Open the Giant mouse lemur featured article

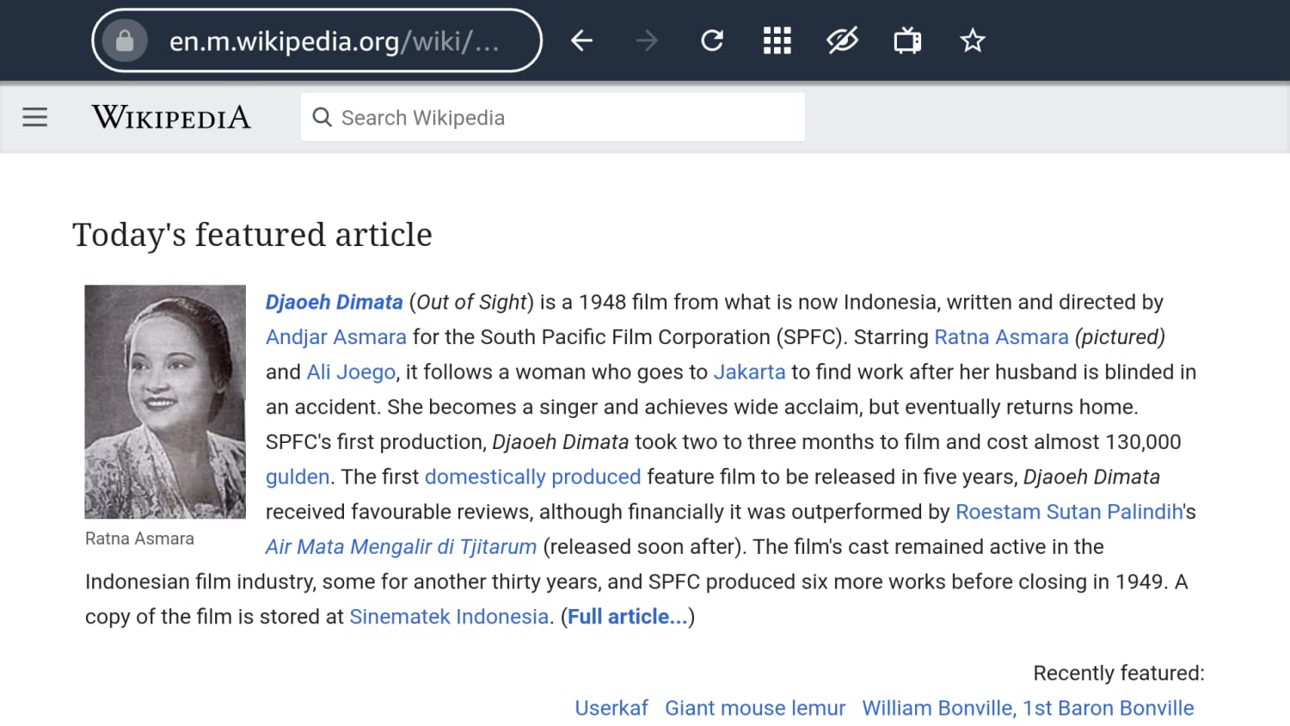pos(754,707)
